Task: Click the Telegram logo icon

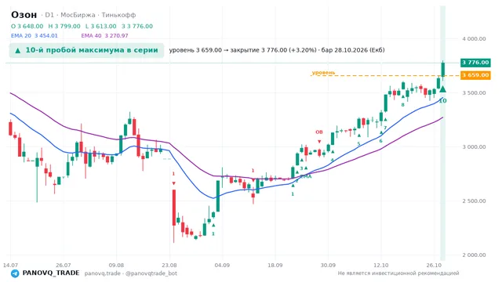Action: click(15, 273)
